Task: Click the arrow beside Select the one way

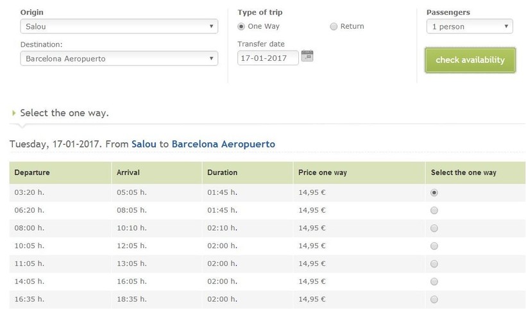Action: point(14,113)
